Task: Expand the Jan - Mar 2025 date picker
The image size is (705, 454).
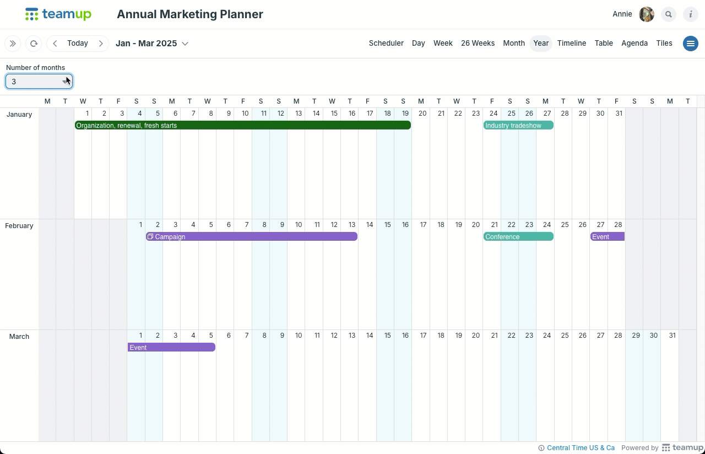Action: pos(152,44)
